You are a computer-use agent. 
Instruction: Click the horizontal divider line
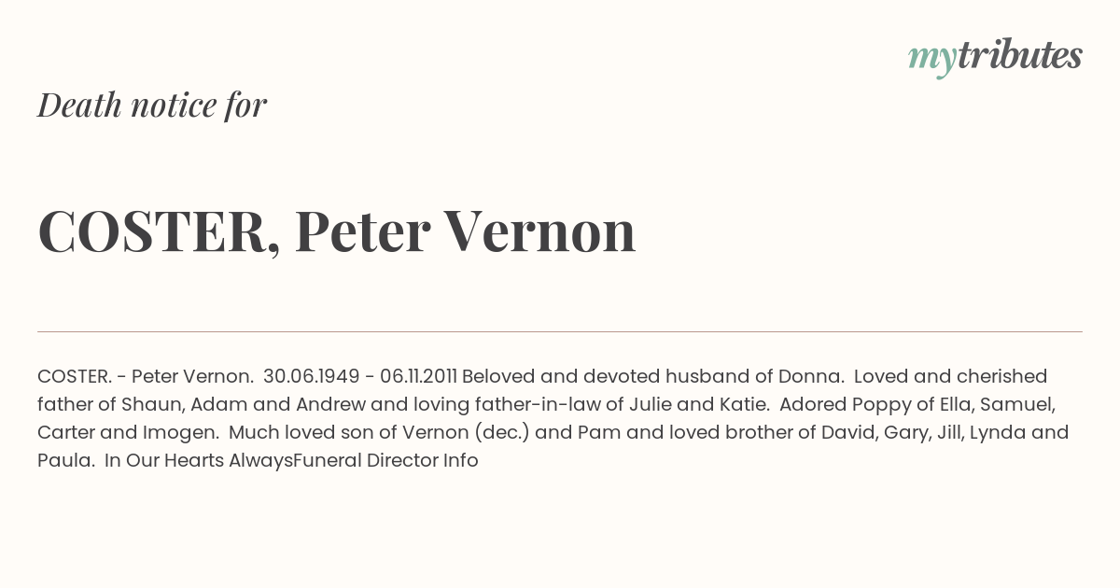point(560,331)
